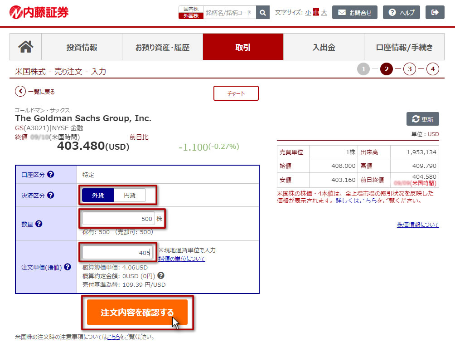Set font size to 中

pos(316,13)
